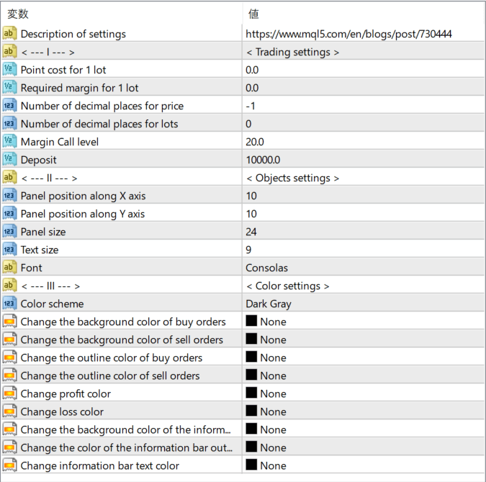Open color value for information bar text color
The image size is (486, 482).
(272, 465)
